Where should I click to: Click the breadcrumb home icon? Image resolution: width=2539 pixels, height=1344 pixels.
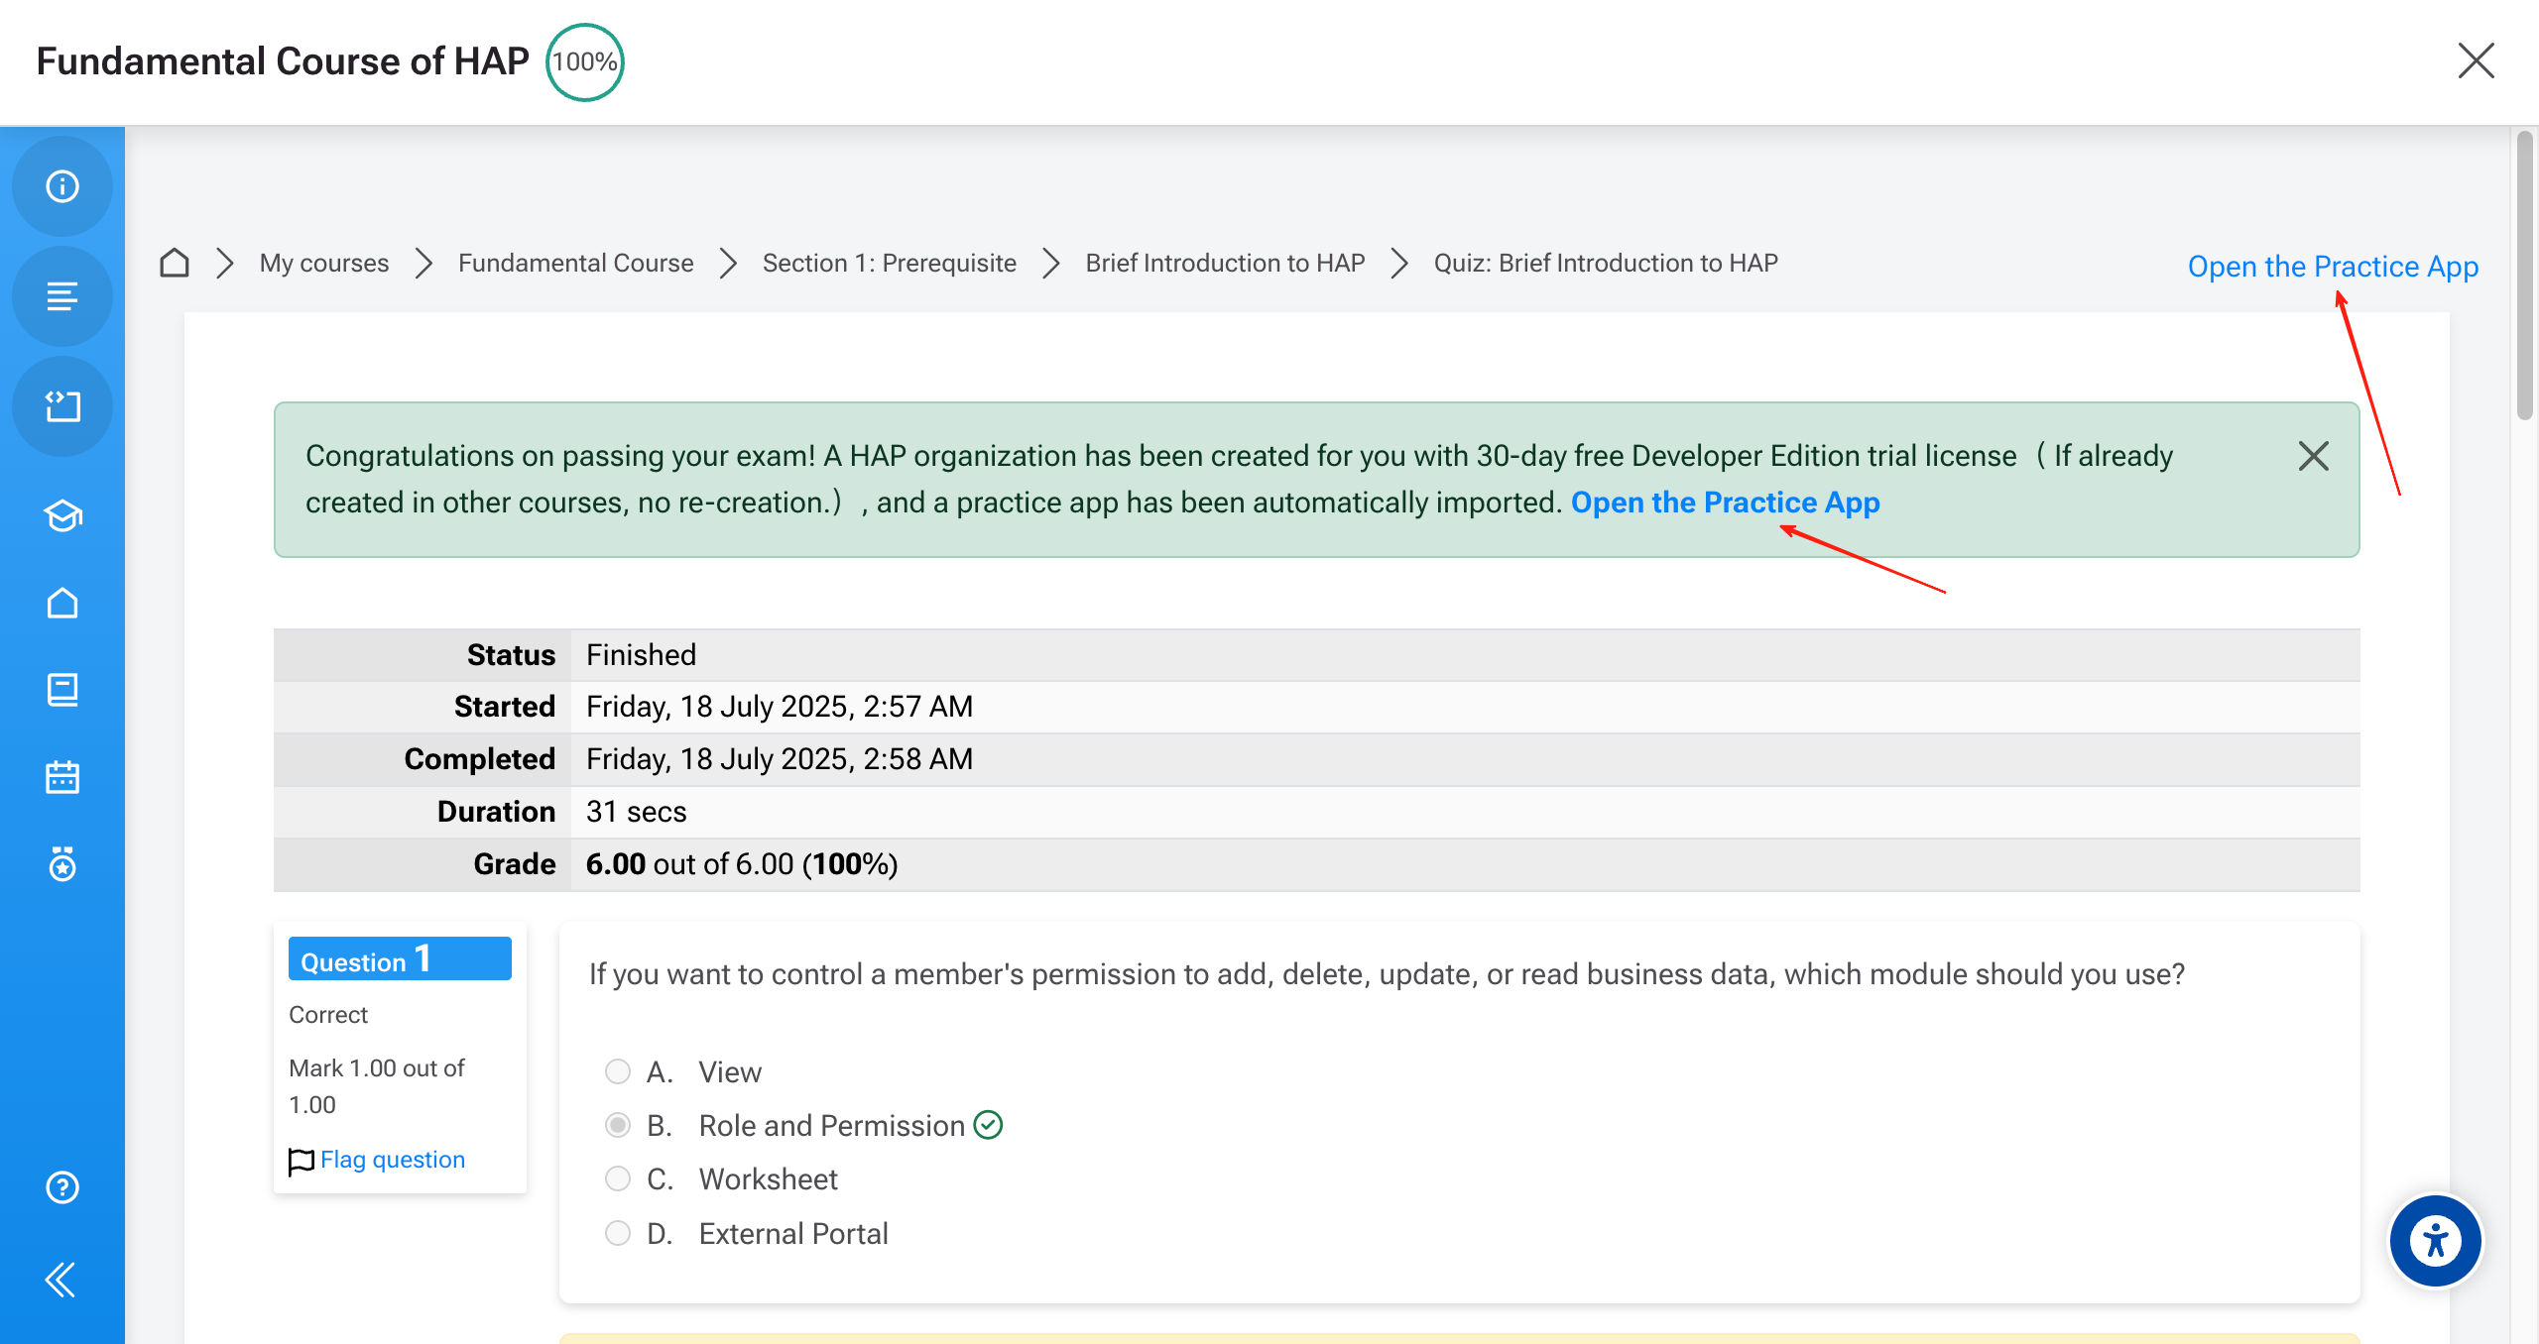tap(175, 263)
